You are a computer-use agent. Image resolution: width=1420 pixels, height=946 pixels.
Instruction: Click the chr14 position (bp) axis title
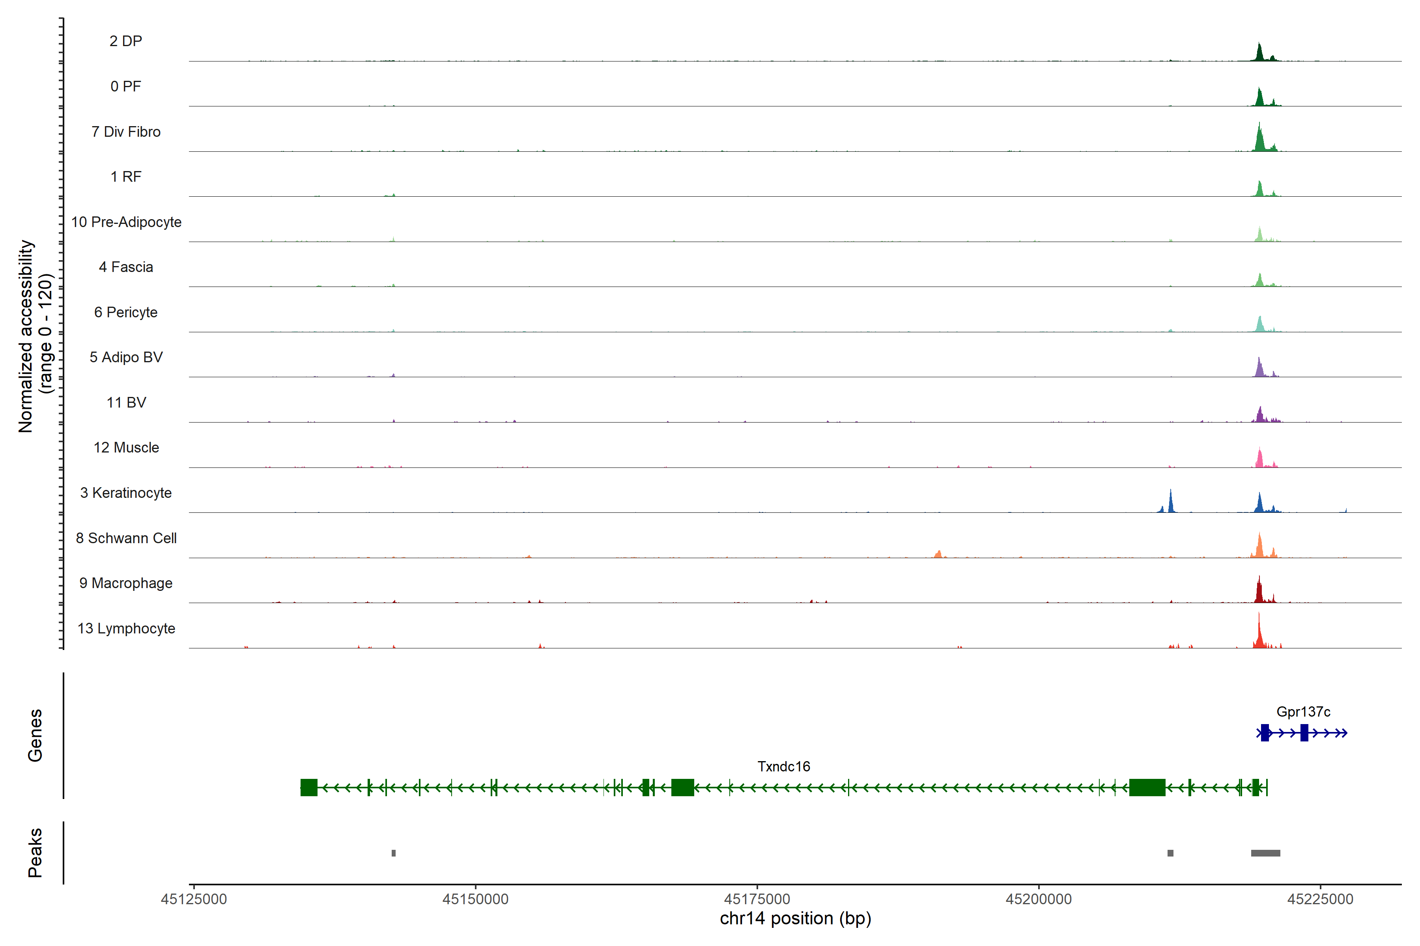tap(795, 919)
